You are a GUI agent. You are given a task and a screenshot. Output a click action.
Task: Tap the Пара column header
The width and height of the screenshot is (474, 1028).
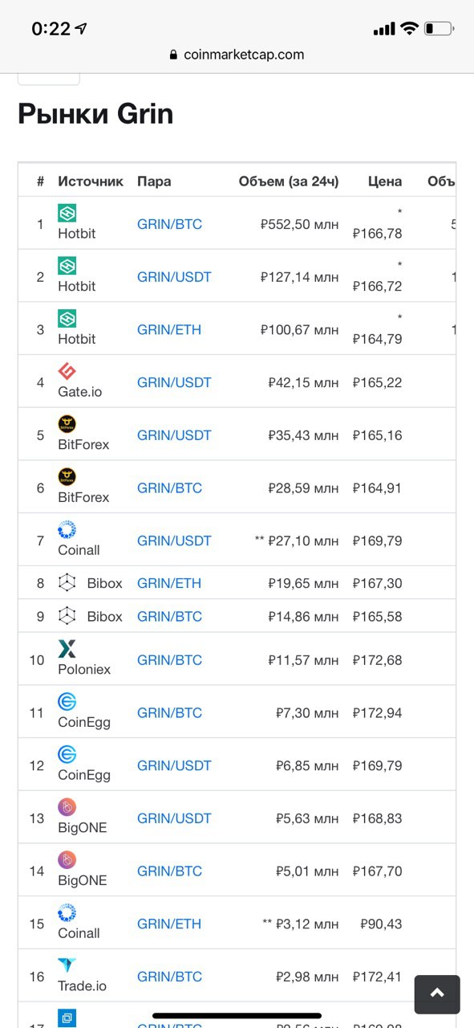point(154,182)
